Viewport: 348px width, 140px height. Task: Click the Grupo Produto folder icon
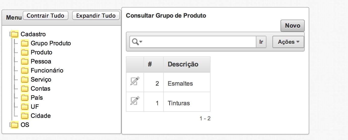pyautogui.click(x=24, y=43)
